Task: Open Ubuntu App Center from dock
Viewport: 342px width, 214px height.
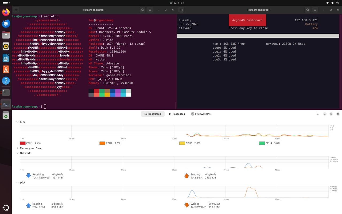Action: tap(6, 69)
